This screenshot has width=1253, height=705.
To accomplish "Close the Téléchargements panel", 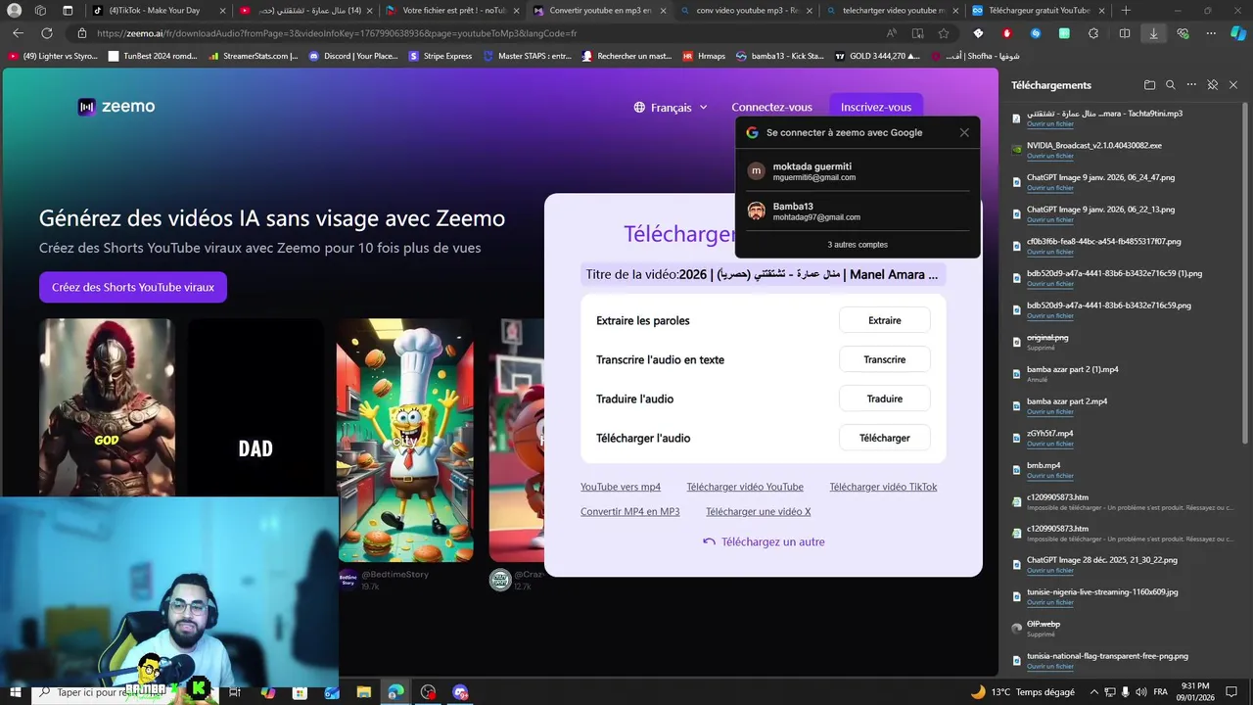I will tap(1233, 85).
